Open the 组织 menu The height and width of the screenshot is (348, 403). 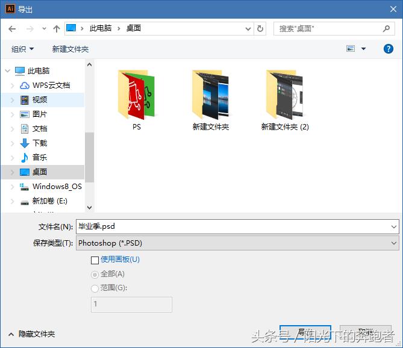(x=23, y=49)
